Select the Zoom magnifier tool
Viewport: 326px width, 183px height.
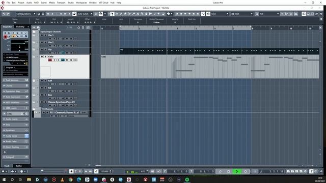142,14
